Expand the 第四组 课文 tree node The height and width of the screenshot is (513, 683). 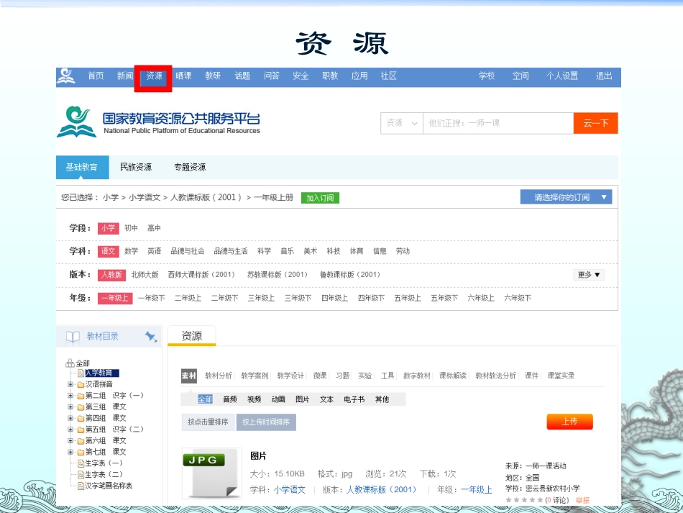(x=70, y=418)
